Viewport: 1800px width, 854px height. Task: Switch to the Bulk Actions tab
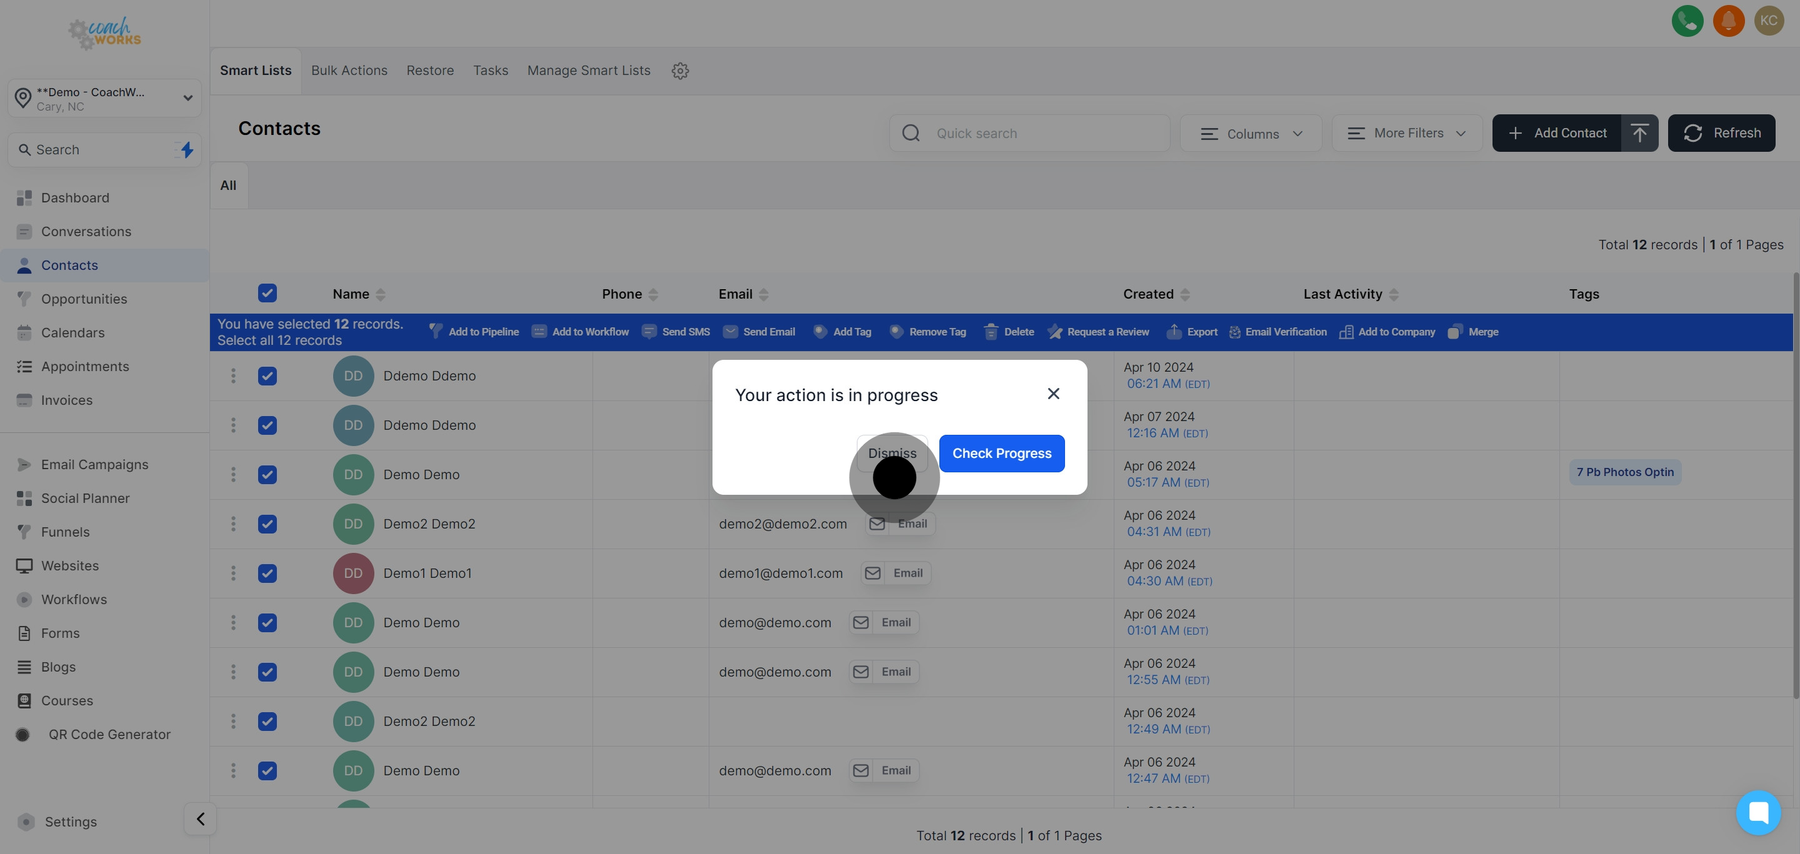pos(349,71)
